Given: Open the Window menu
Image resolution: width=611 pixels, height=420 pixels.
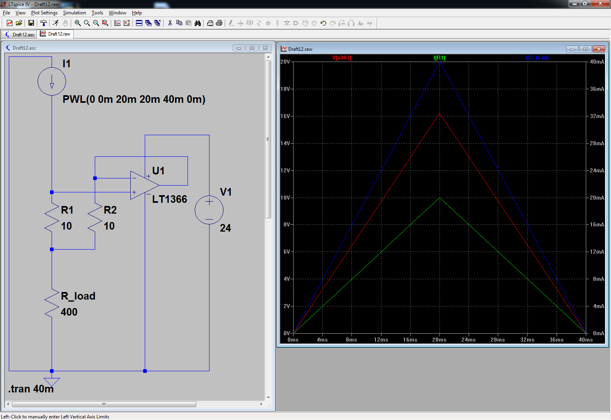Looking at the screenshot, I should point(118,13).
